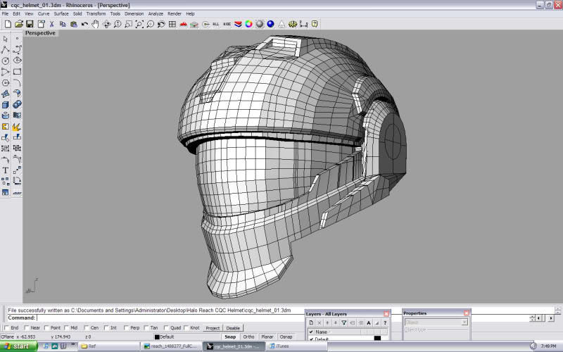
Task: Click the Zoom Dynamic magnifier icon
Action: coord(118,24)
